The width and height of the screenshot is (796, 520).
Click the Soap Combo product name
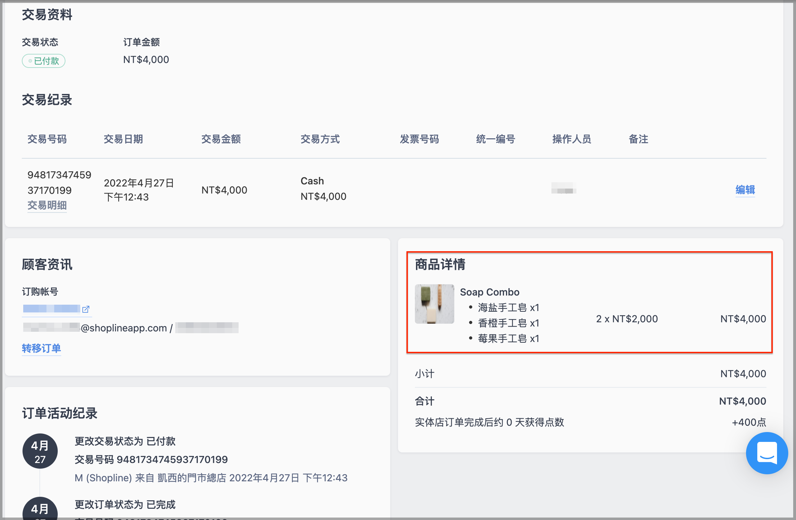pos(489,292)
